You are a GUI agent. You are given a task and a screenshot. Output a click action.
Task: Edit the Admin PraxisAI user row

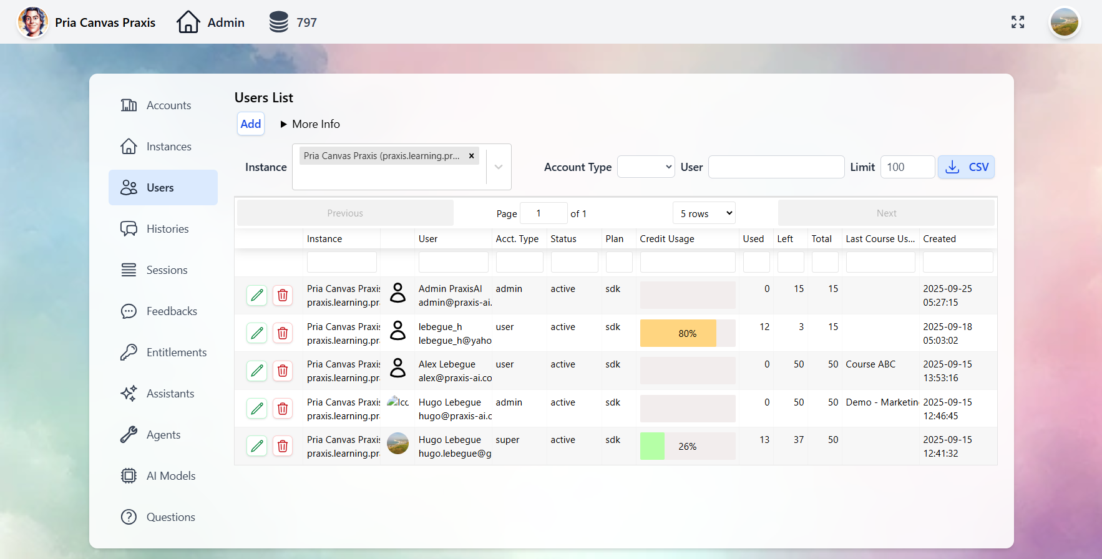(257, 295)
